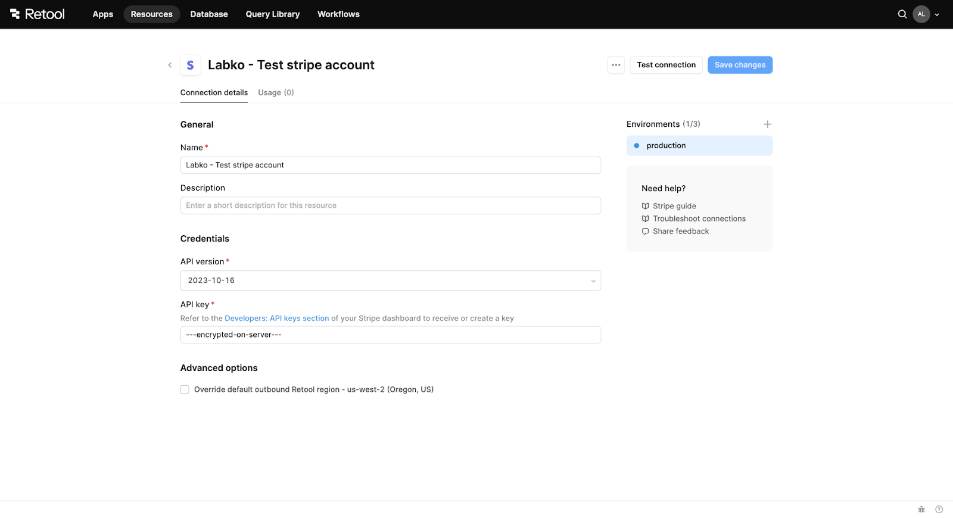This screenshot has width=953, height=518.
Task: Click the Share feedback chat icon
Action: [645, 232]
